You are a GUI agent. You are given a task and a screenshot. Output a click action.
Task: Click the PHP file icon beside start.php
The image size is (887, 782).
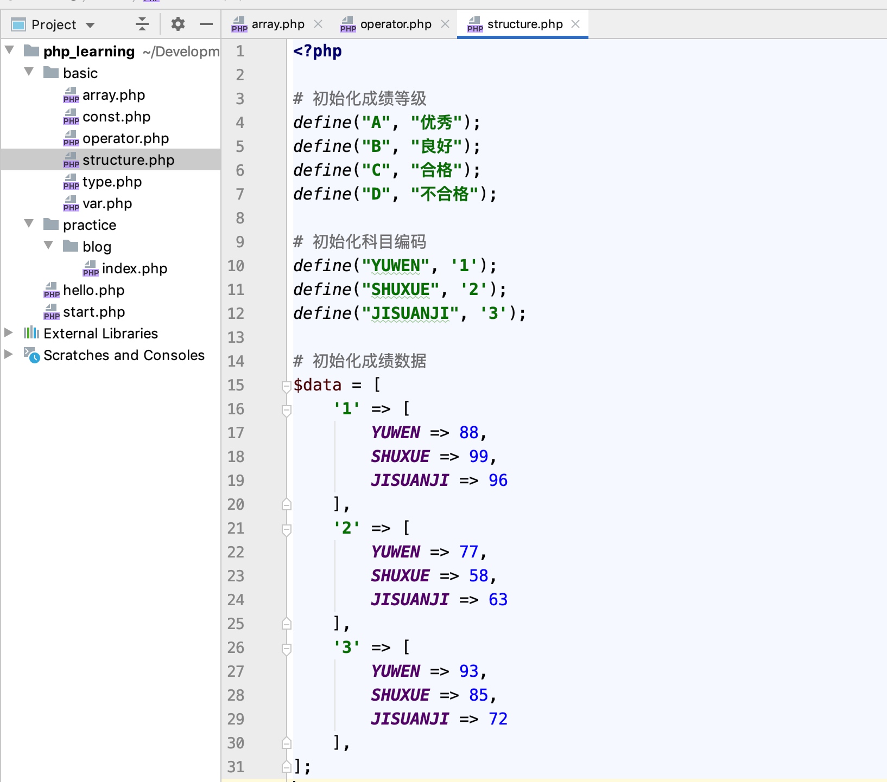point(52,312)
